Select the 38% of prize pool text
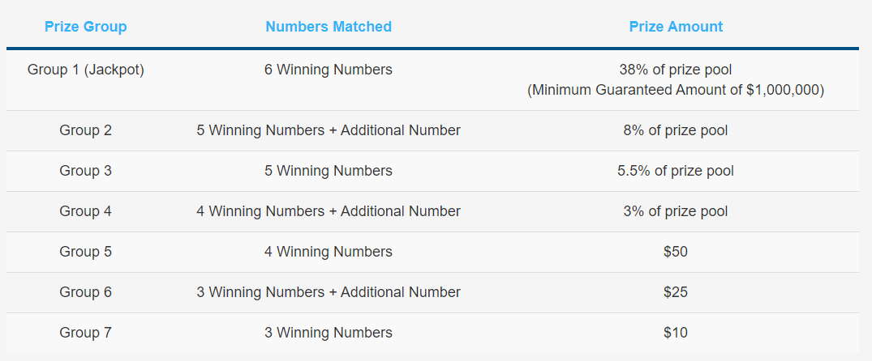This screenshot has width=872, height=361. [x=676, y=70]
